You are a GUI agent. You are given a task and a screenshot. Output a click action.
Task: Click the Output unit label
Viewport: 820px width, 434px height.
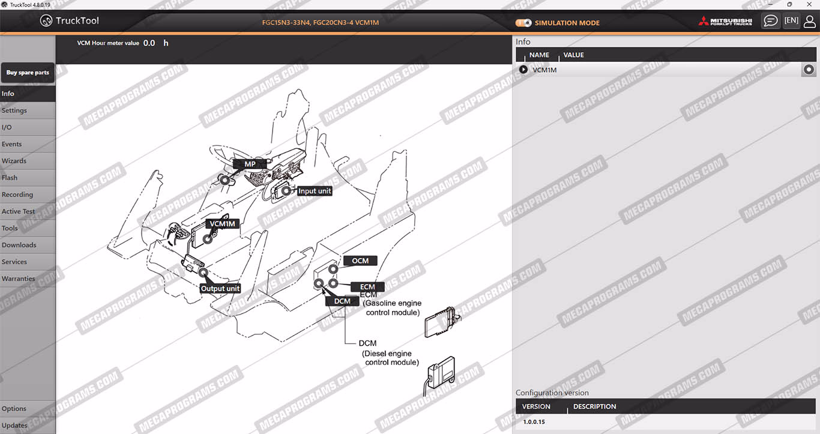point(220,289)
